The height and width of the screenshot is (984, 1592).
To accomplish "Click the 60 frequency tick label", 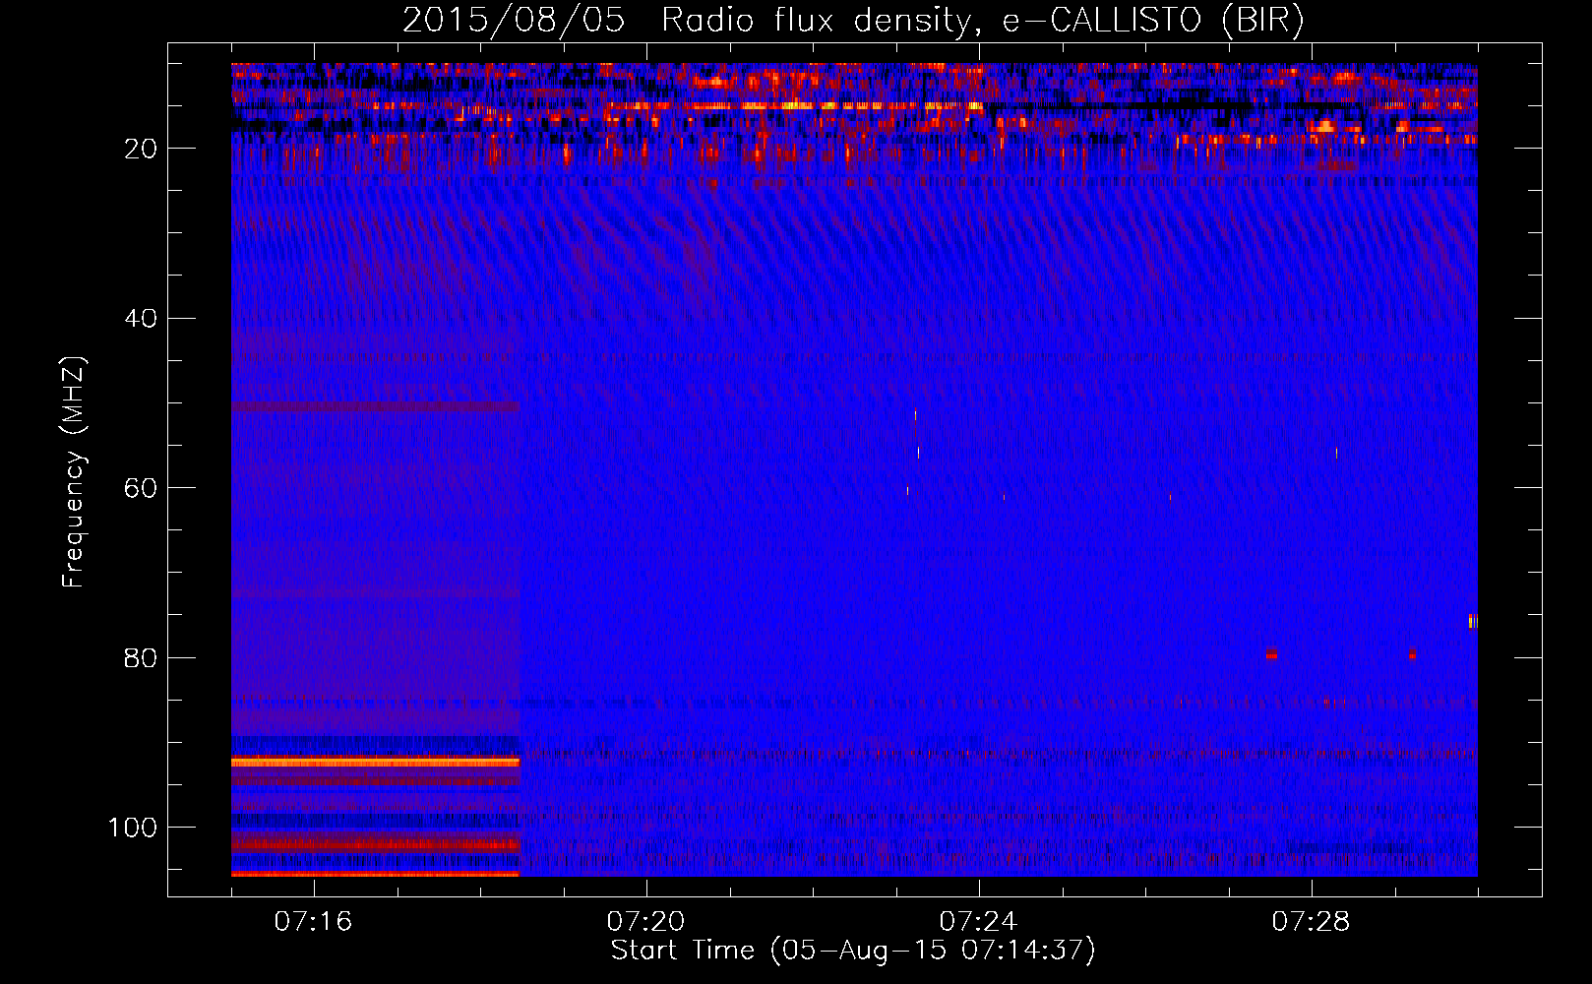I will tap(141, 489).
